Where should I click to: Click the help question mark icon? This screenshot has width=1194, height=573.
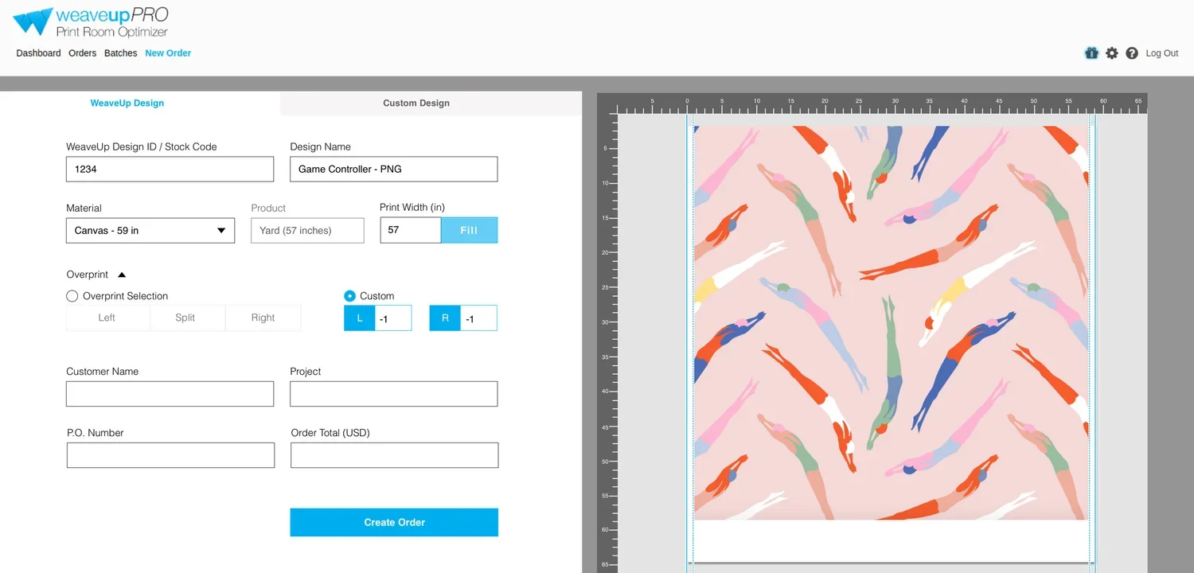(x=1132, y=53)
